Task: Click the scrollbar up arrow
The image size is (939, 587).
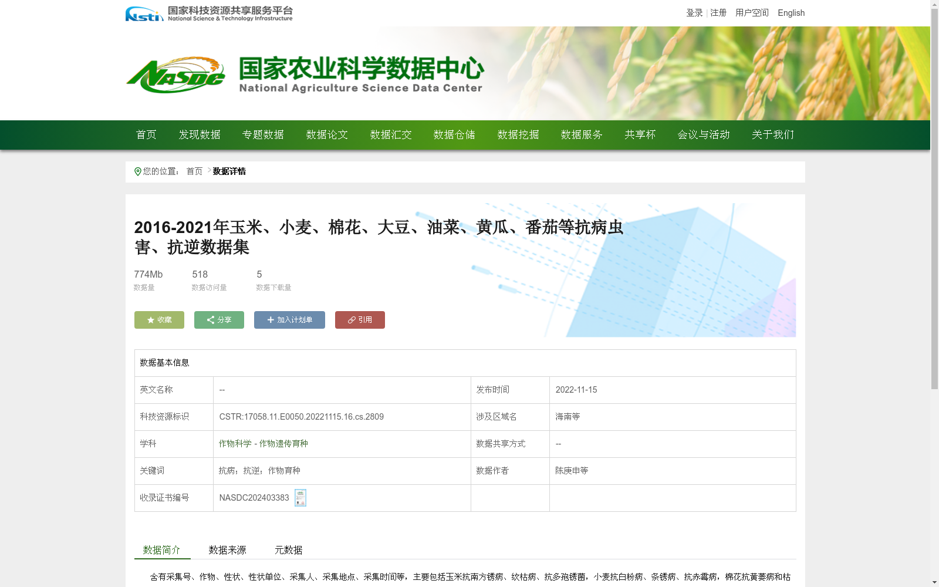Action: click(x=934, y=4)
